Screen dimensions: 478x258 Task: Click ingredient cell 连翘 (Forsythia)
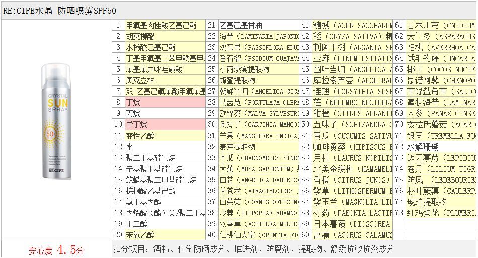coord(352,91)
